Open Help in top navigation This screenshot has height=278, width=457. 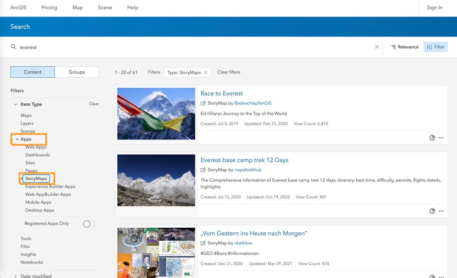(x=133, y=8)
